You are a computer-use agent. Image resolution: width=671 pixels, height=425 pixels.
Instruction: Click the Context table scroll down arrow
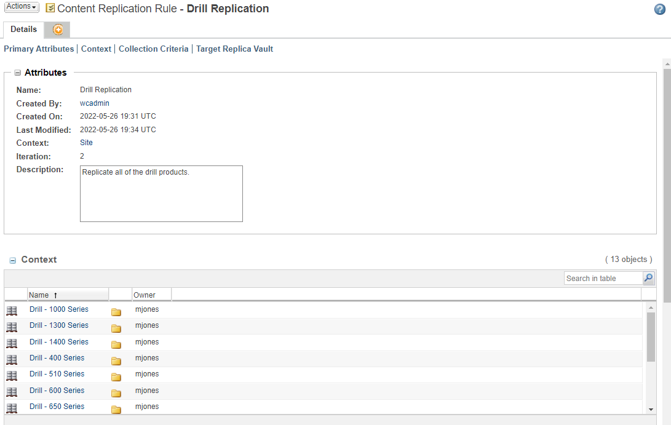click(x=651, y=410)
